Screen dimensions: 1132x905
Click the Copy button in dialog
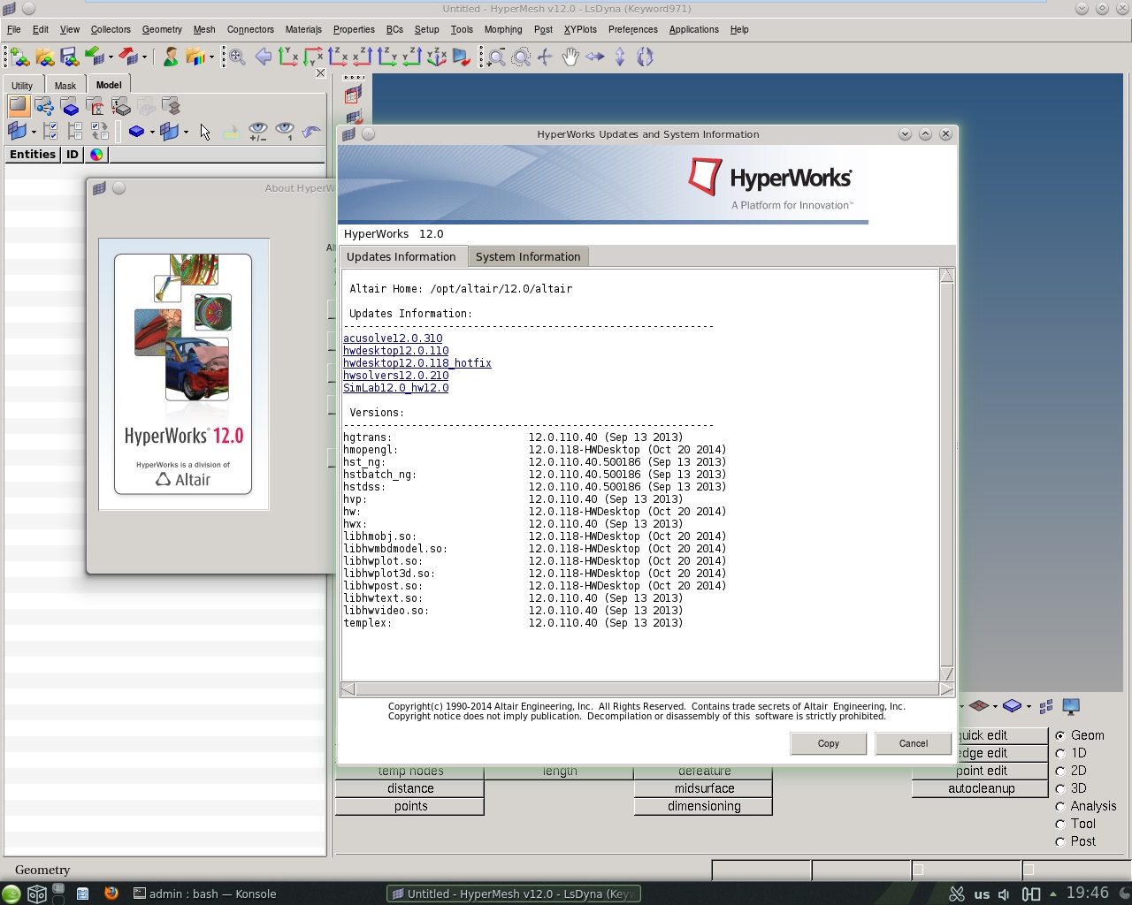(x=829, y=743)
